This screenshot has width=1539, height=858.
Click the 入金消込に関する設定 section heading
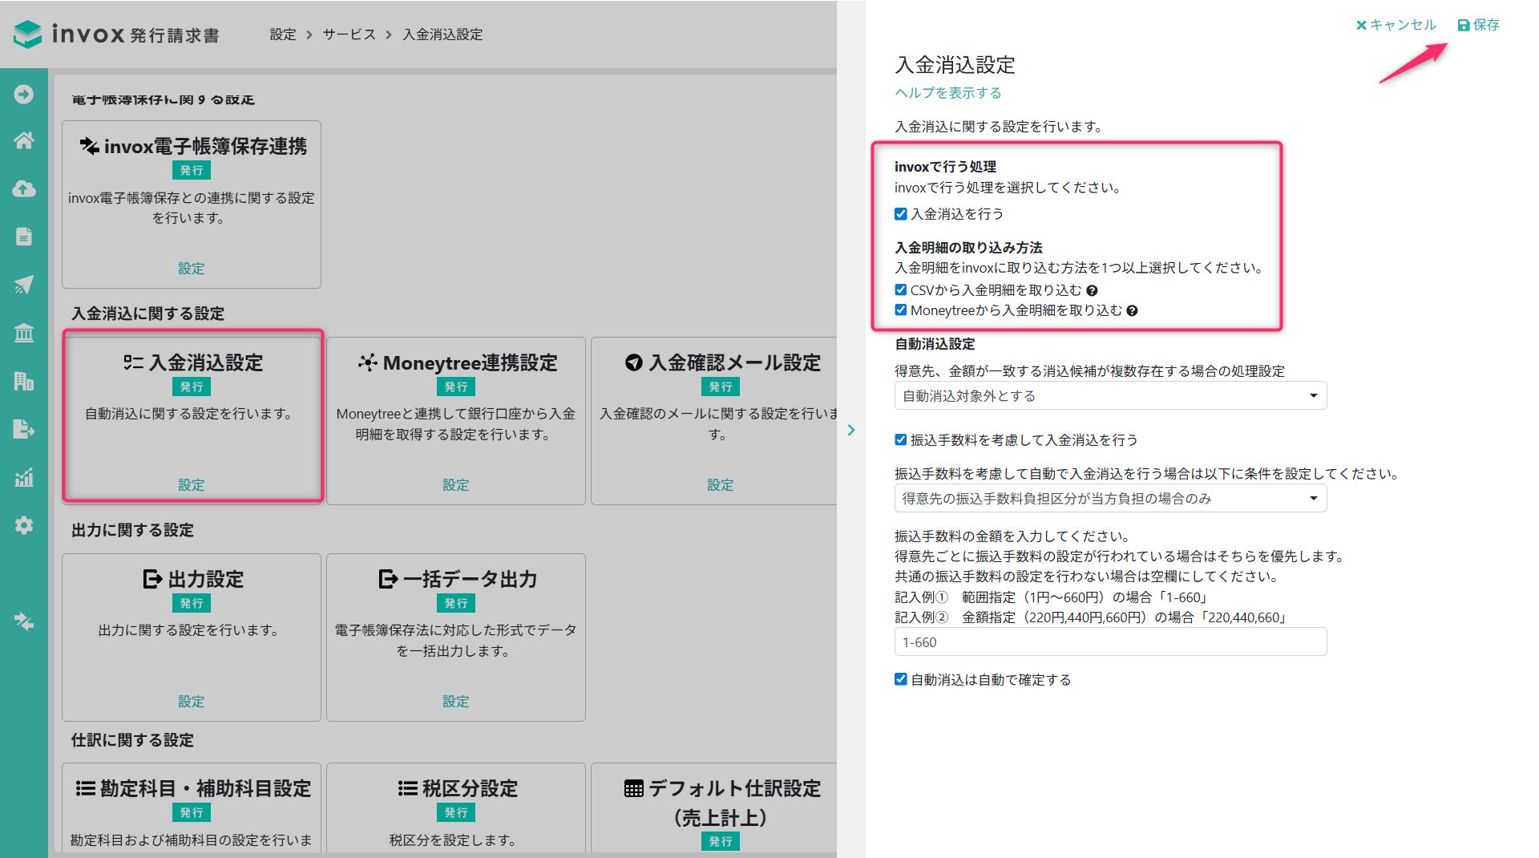(147, 314)
